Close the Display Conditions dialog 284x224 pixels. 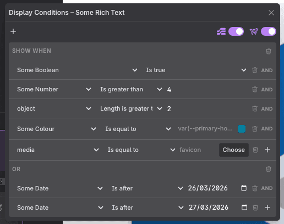[271, 13]
